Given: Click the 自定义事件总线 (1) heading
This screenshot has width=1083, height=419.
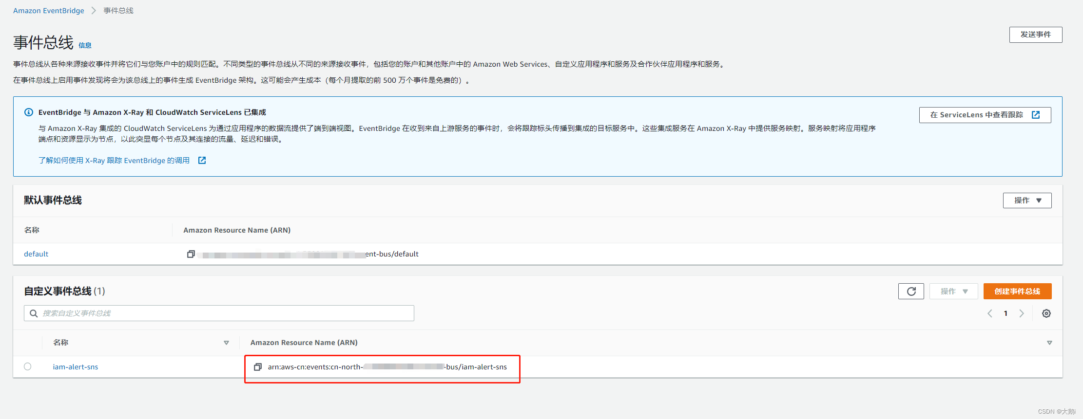Looking at the screenshot, I should tap(64, 291).
